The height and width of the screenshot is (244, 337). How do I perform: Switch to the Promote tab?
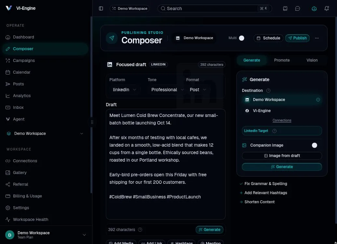point(282,60)
